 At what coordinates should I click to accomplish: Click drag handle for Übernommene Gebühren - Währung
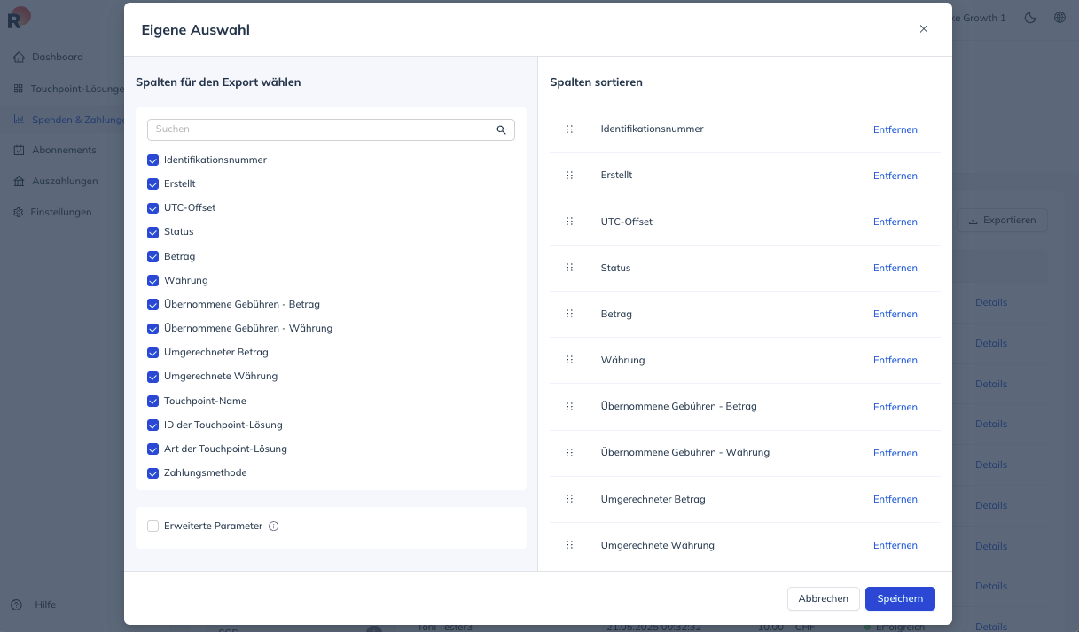point(569,453)
